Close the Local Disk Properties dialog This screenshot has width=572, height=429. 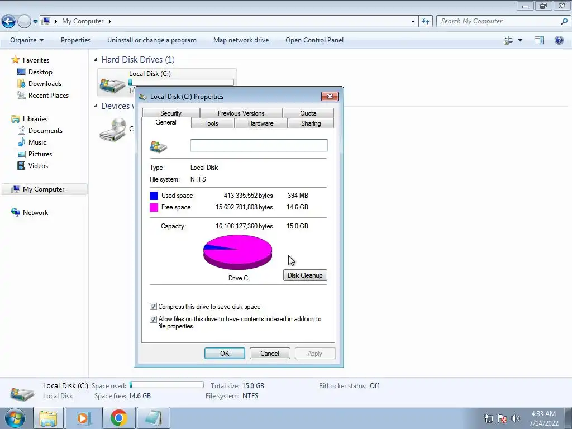(x=330, y=96)
